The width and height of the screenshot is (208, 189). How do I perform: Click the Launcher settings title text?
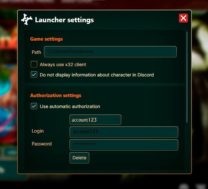(64, 20)
